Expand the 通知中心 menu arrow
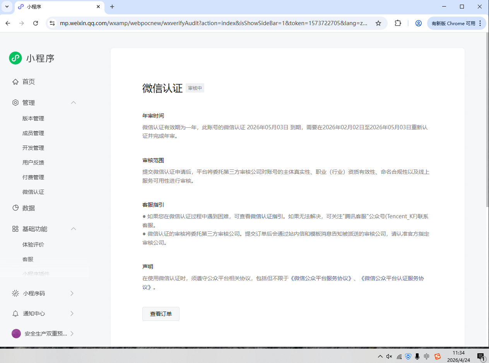Viewport: 489px width, 363px height. coord(72,313)
